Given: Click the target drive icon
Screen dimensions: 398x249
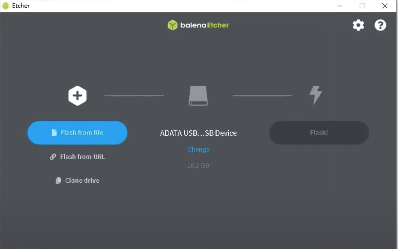Looking at the screenshot, I should (198, 96).
